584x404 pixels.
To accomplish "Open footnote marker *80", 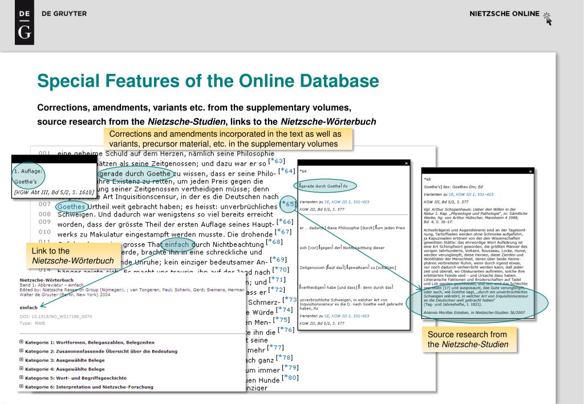I will [290, 378].
